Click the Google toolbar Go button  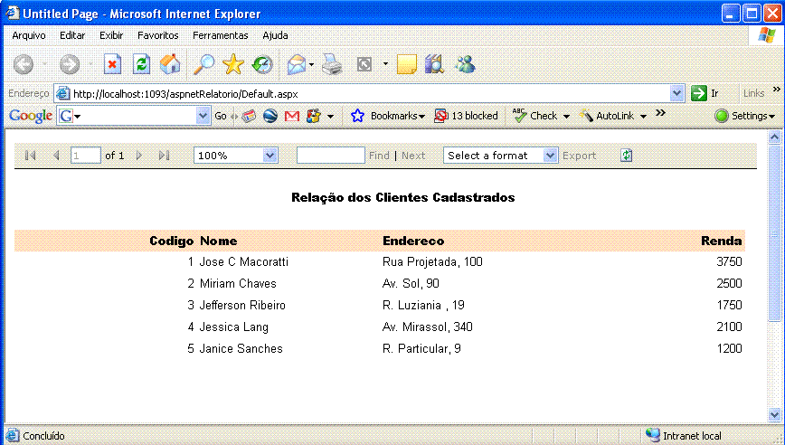[221, 116]
